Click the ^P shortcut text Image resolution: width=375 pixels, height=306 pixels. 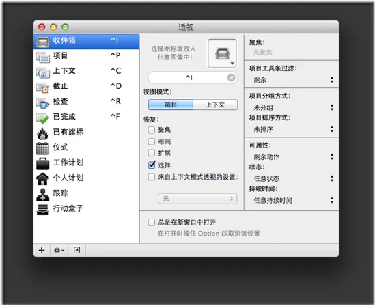point(115,55)
